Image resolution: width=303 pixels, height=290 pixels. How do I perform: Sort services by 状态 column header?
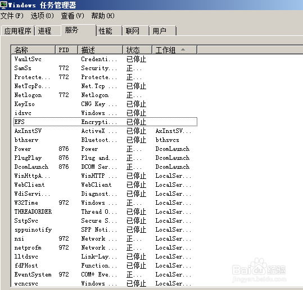pyautogui.click(x=137, y=50)
